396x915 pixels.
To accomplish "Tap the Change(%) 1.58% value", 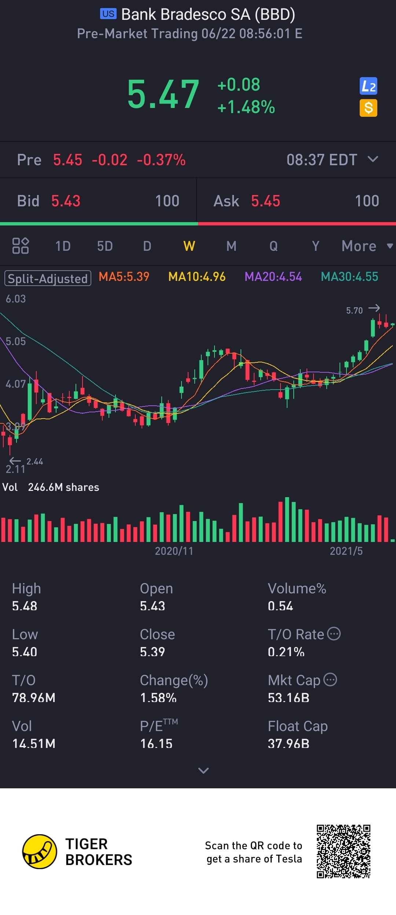I will tap(158, 698).
